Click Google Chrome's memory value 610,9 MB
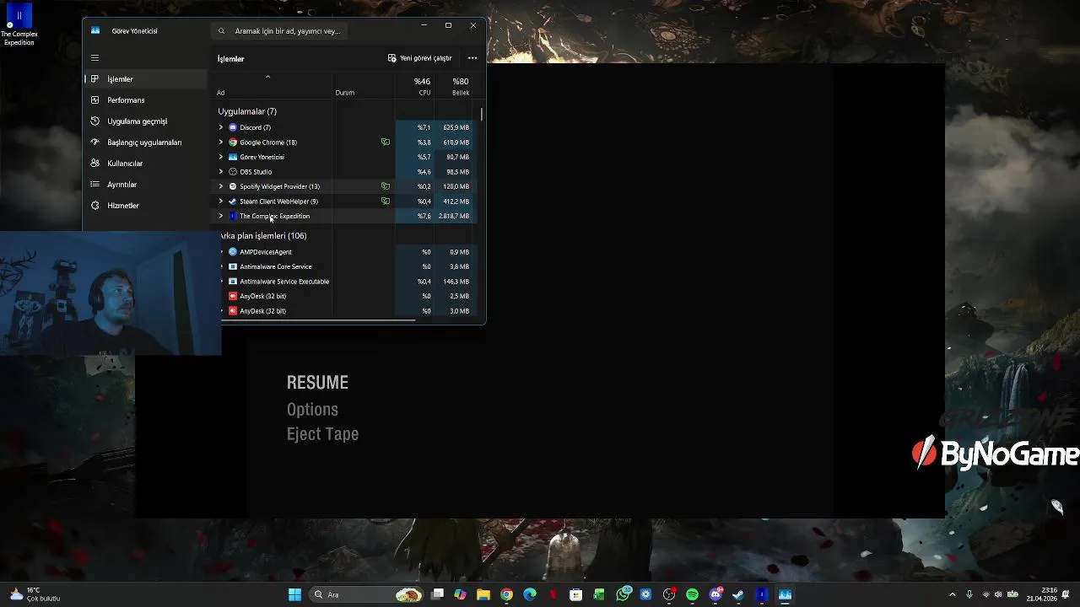The width and height of the screenshot is (1080, 607). [456, 142]
